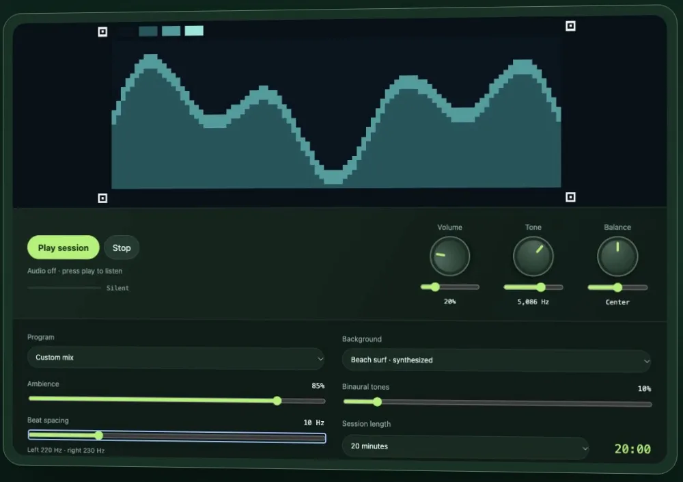Click the lightest teal legend swatch
683x482 pixels.
click(x=194, y=31)
